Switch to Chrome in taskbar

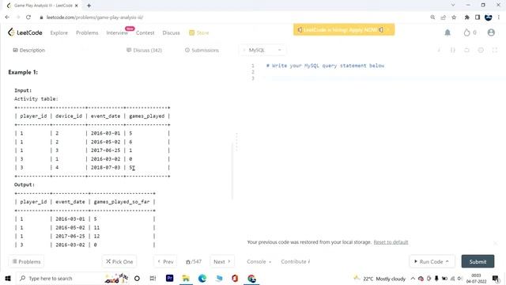click(x=251, y=278)
